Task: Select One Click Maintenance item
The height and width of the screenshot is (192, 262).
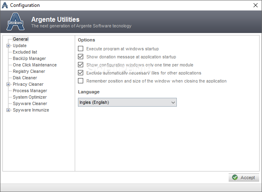Action: click(x=35, y=65)
